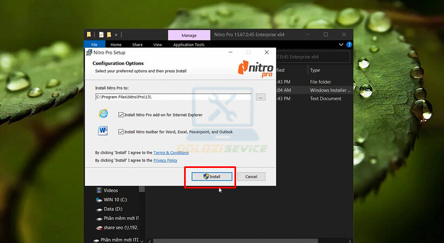Uncheck Install Nitro toolbar for Word checkbox
The width and height of the screenshot is (444, 243).
[121, 131]
